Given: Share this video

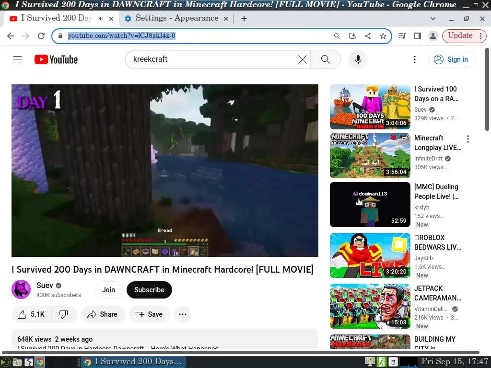Looking at the screenshot, I should tap(103, 314).
